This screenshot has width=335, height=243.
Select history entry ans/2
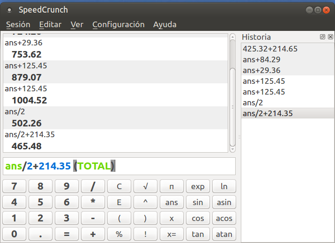pos(288,103)
